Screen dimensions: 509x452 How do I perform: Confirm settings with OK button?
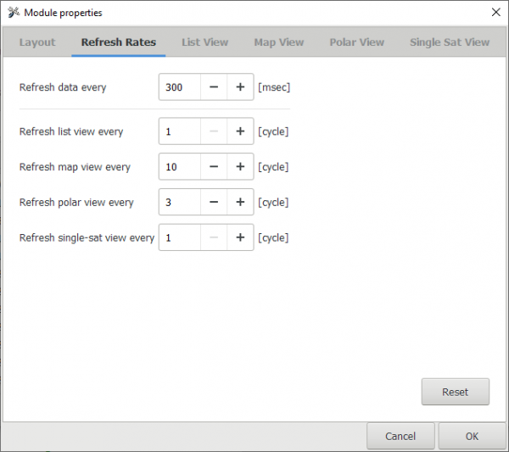tap(472, 437)
